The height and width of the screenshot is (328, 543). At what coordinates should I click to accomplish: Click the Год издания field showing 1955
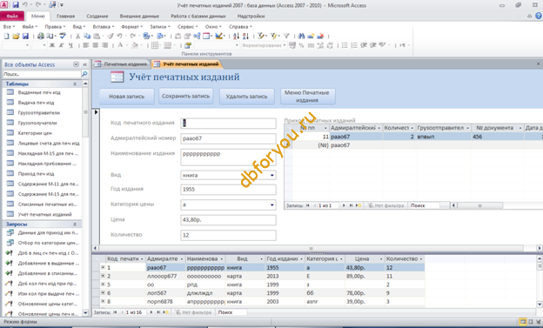(x=228, y=189)
